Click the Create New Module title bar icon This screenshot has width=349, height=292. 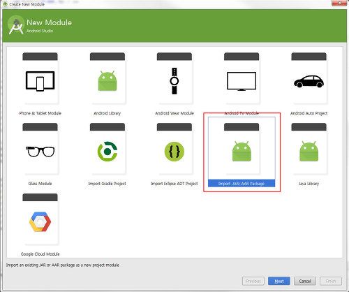[x=5, y=4]
